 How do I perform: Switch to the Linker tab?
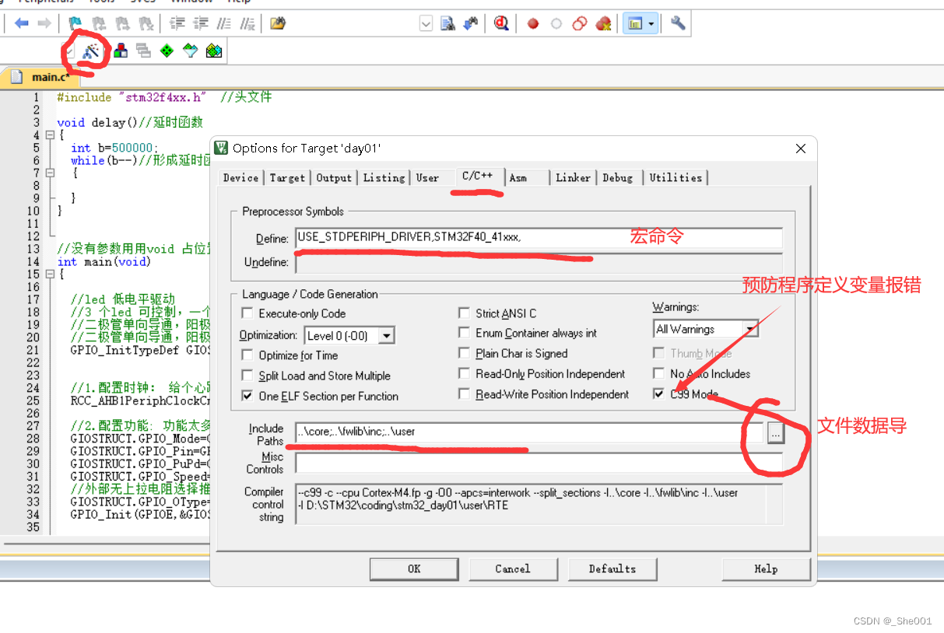(x=574, y=177)
